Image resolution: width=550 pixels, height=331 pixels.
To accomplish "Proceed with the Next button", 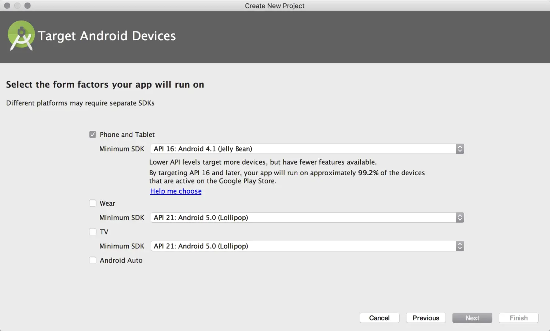I will coord(472,318).
